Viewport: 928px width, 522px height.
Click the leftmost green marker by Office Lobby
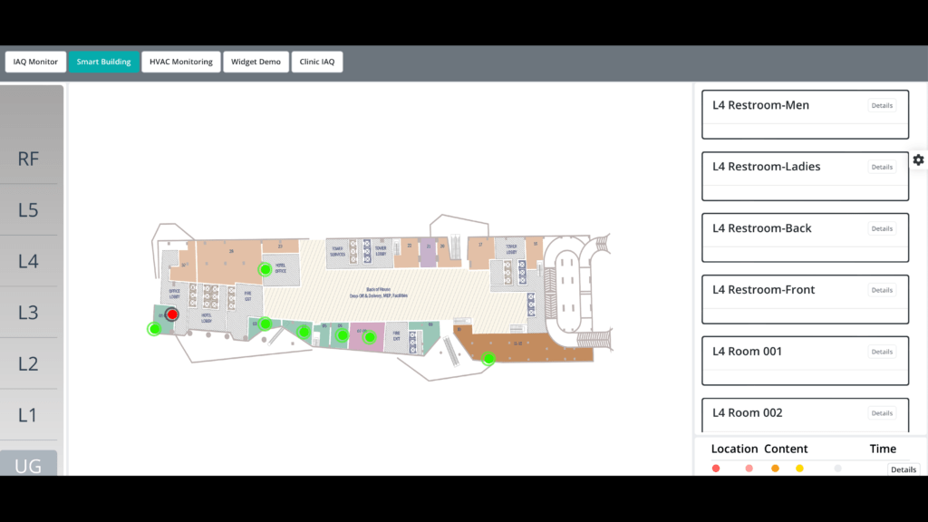(153, 328)
